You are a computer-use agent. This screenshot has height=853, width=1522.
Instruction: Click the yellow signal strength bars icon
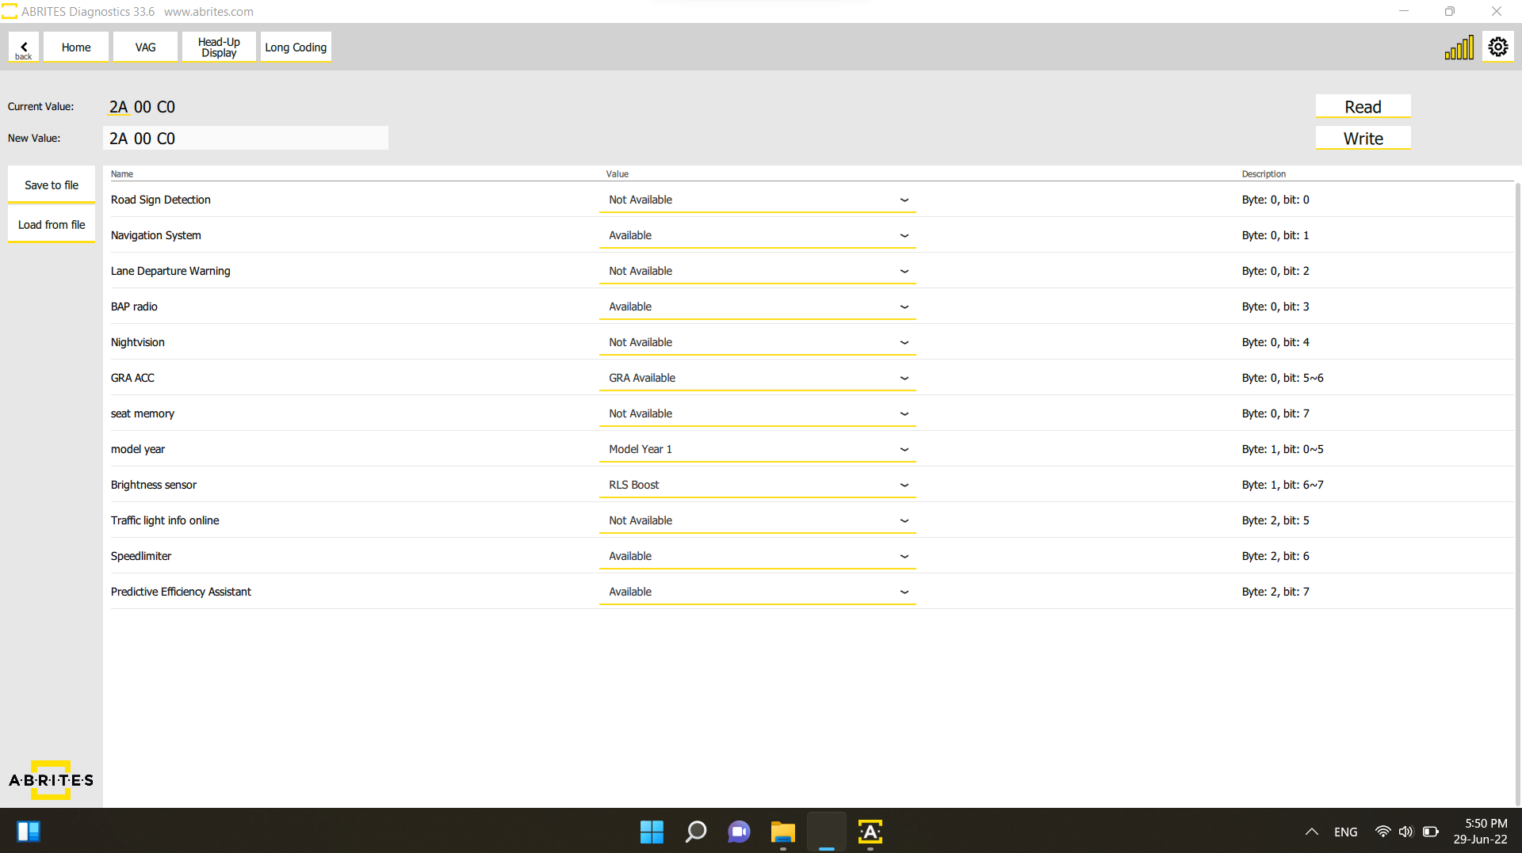coord(1459,48)
